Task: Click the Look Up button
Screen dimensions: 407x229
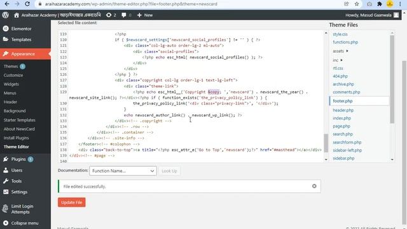Action: 169,171
